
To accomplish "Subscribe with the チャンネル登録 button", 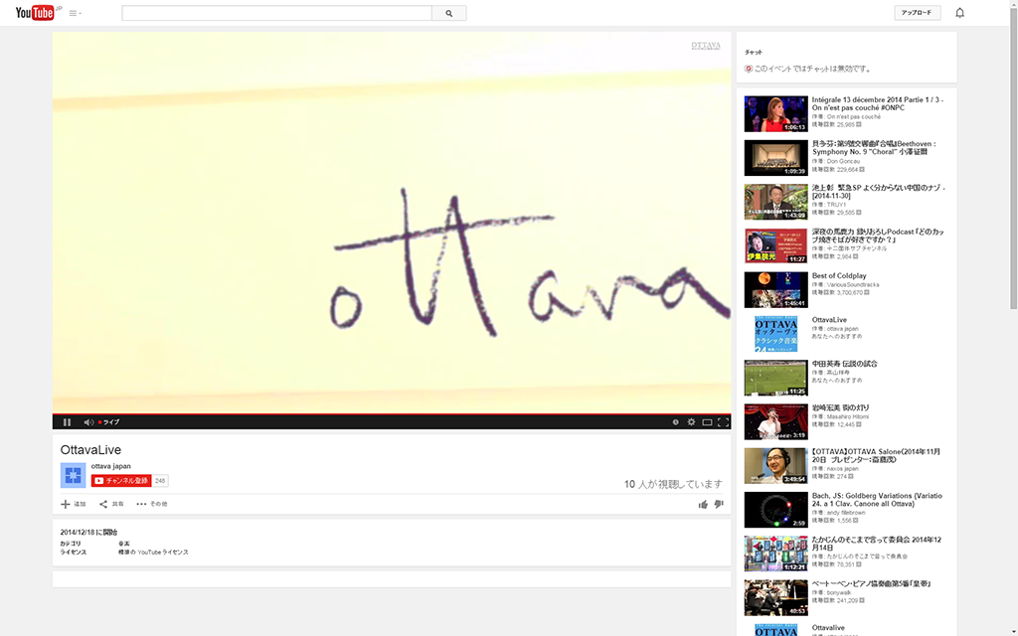I will coord(121,481).
